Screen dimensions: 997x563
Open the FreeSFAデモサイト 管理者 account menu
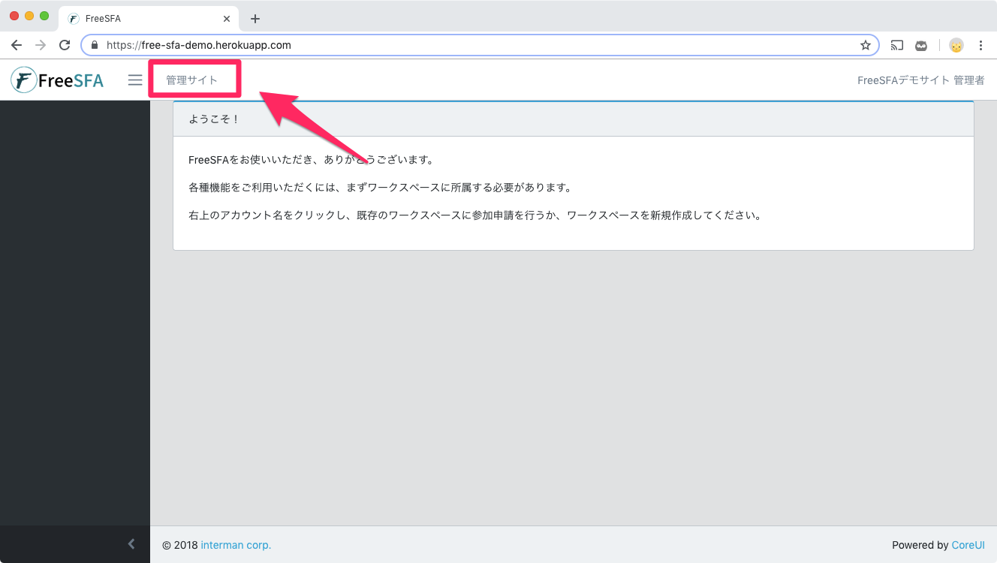tap(920, 80)
